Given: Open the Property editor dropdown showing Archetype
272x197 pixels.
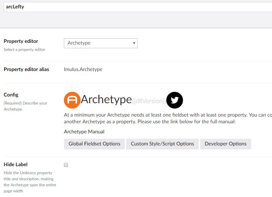Looking at the screenshot, I should point(100,43).
